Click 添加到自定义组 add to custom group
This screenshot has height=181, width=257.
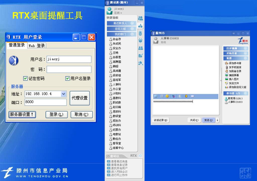click(x=235, y=87)
